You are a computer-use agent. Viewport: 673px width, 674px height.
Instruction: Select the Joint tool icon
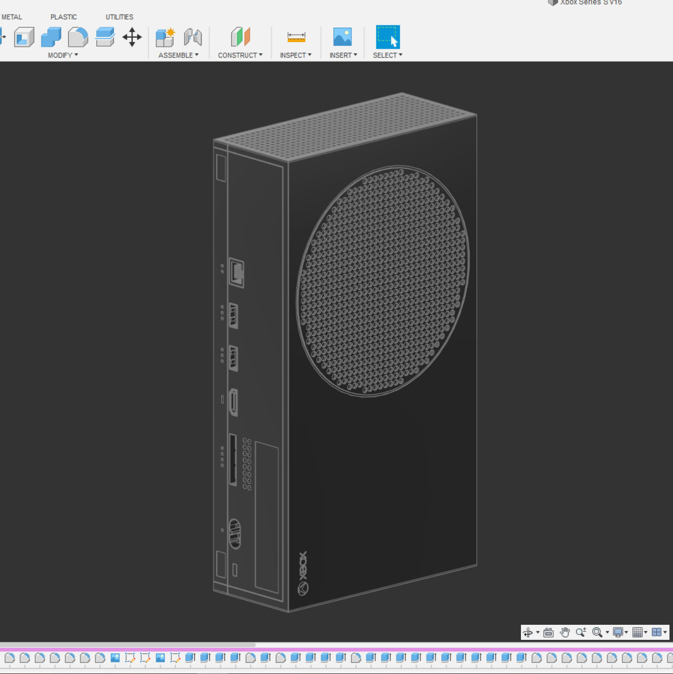tap(193, 37)
